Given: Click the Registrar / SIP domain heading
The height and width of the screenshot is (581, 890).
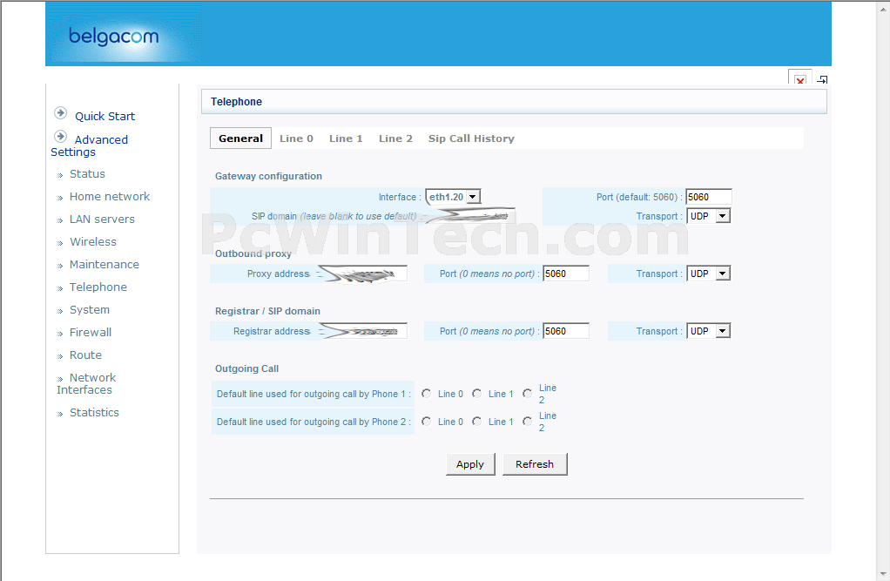Looking at the screenshot, I should [x=267, y=311].
